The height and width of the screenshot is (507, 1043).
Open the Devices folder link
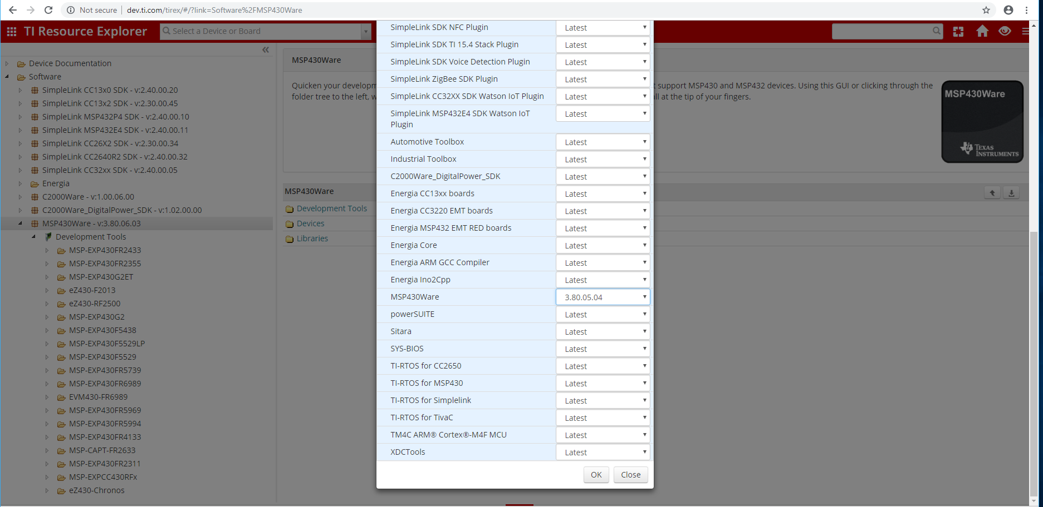point(311,223)
